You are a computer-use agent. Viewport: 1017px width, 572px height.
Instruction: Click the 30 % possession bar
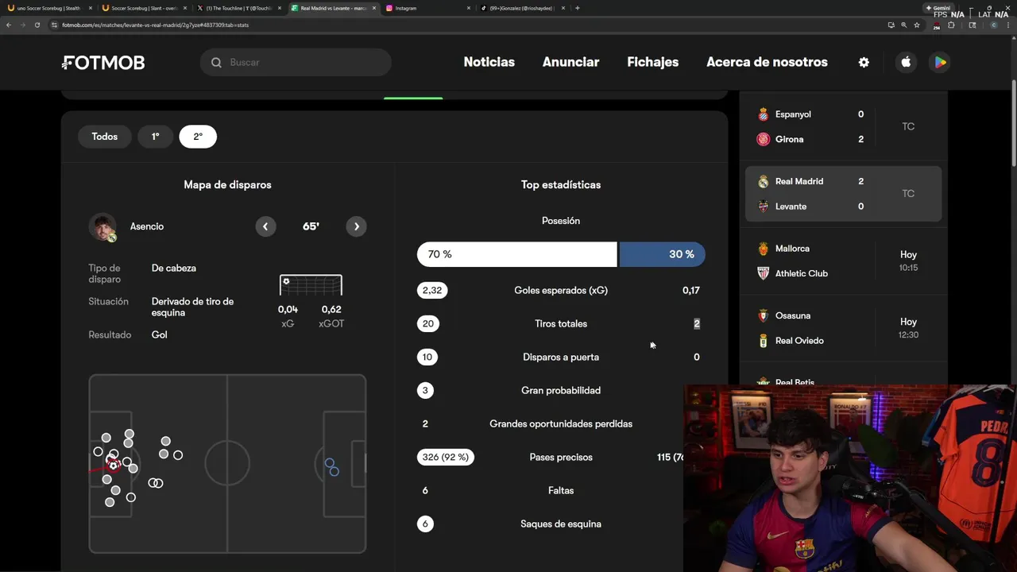point(662,254)
